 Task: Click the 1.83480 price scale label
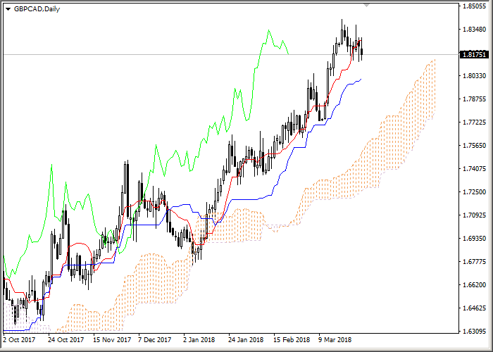tap(475, 30)
